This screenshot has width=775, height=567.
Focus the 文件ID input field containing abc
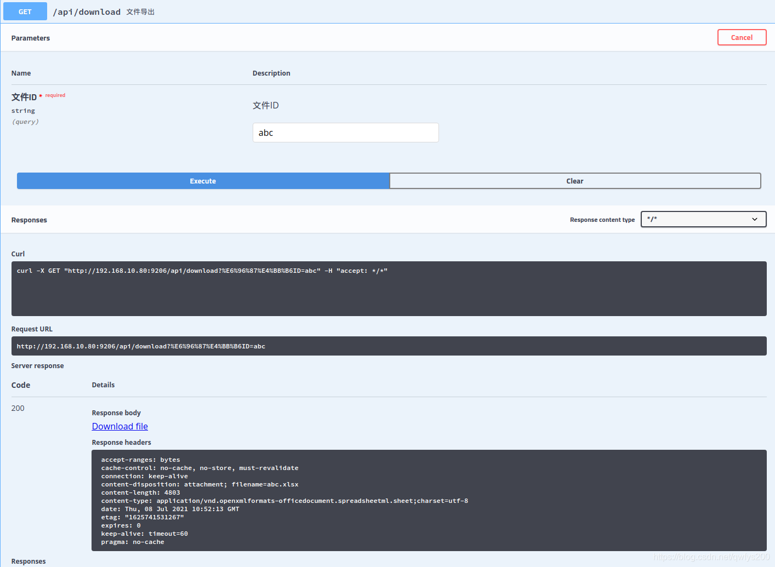[x=345, y=133]
